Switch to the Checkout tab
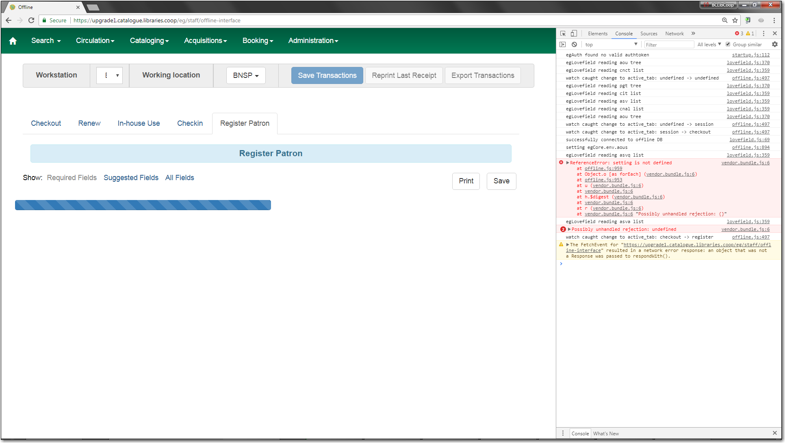This screenshot has width=785, height=443. click(46, 123)
